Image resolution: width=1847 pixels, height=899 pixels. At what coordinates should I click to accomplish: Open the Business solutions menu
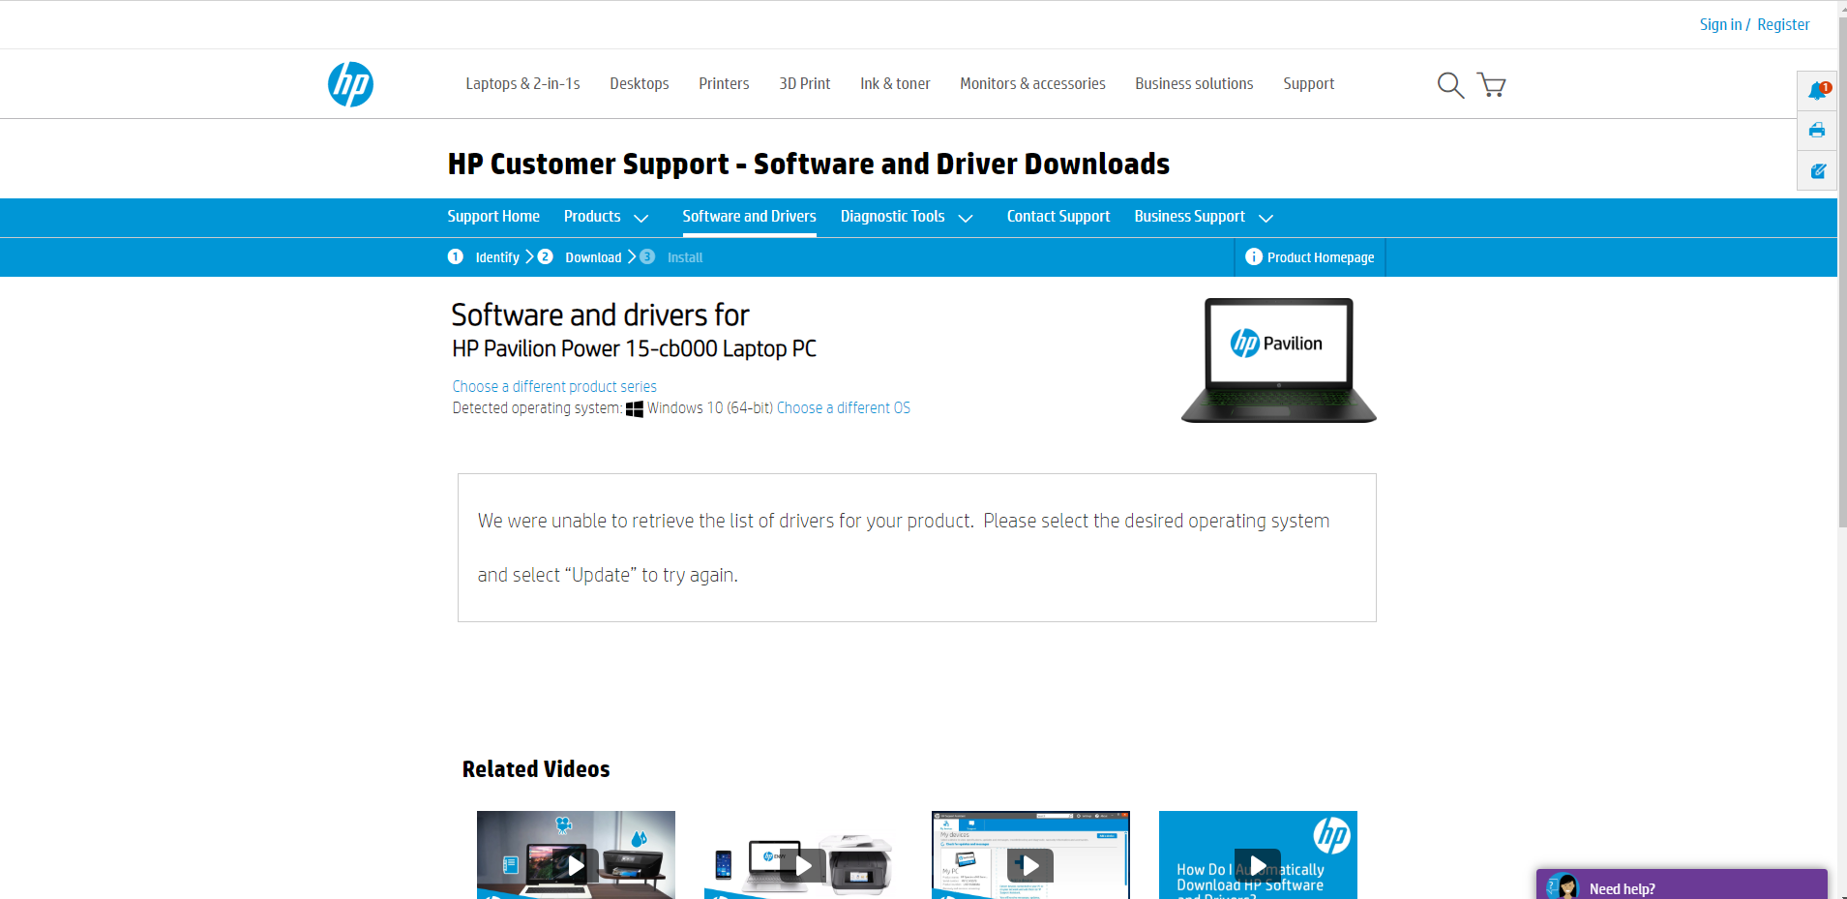point(1194,84)
